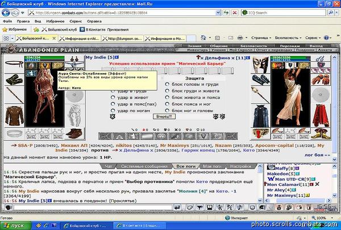Select block 'блок ног и головы'
Screen dimensions: 341x230
pos(167,110)
